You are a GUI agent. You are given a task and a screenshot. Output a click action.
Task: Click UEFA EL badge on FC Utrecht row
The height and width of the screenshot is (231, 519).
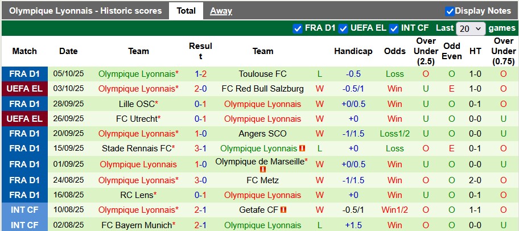pyautogui.click(x=24, y=118)
